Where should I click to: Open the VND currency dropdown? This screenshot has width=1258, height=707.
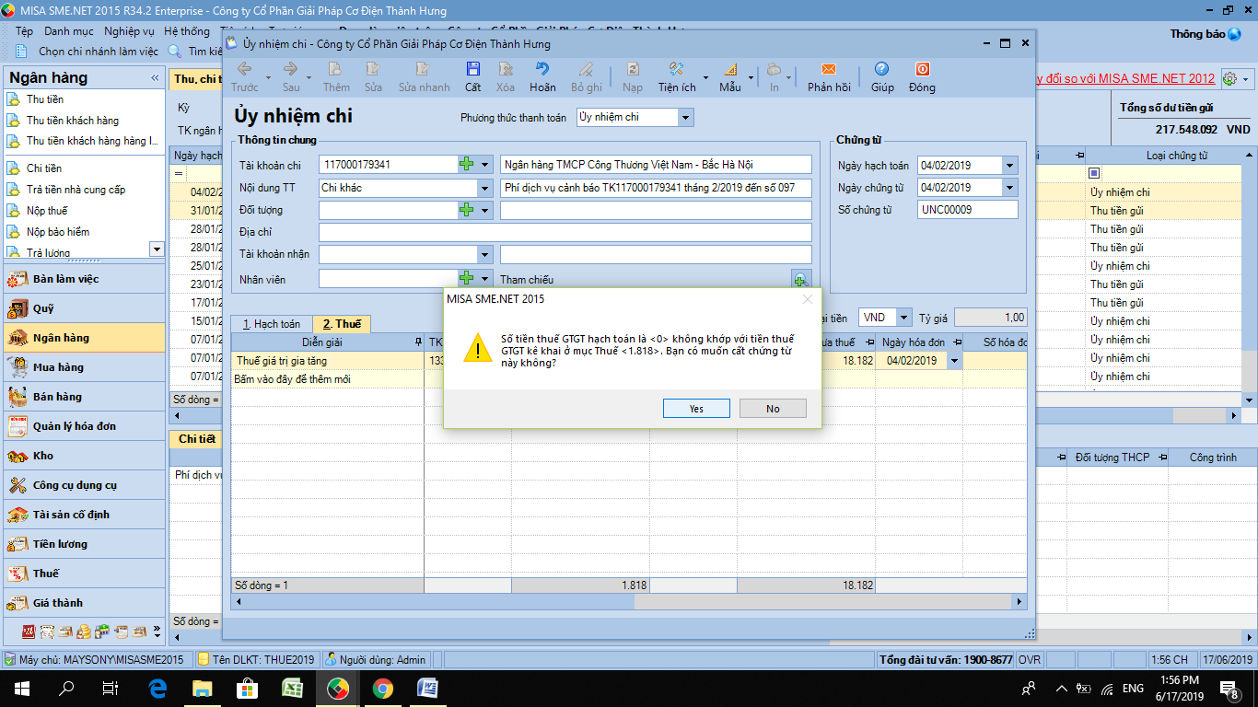click(904, 318)
